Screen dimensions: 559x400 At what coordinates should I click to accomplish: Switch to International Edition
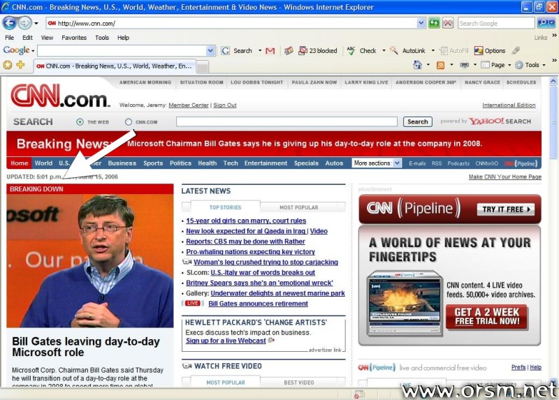[x=509, y=105]
